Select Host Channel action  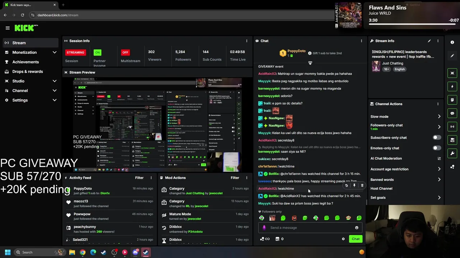click(x=381, y=188)
